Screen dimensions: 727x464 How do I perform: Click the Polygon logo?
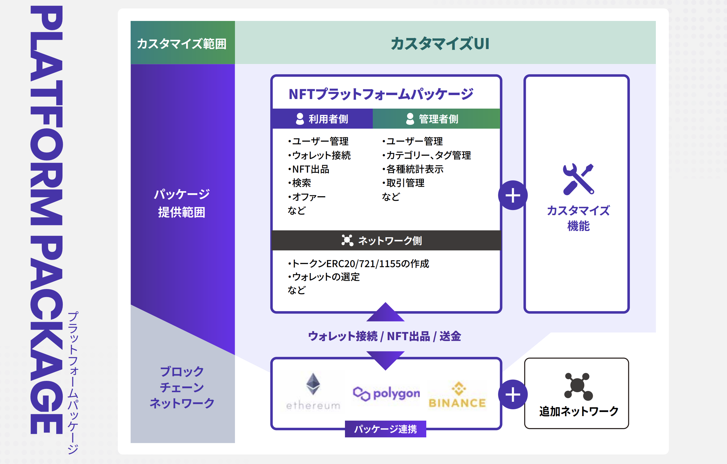tap(386, 394)
